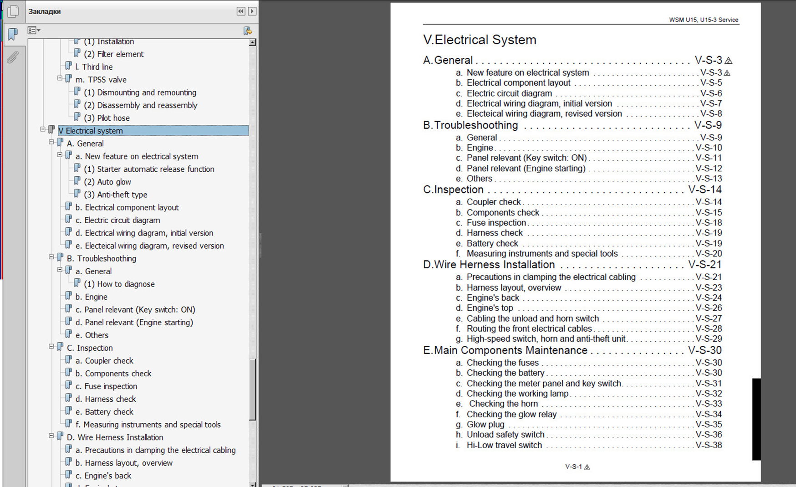Collapse the bookmarks pane with left double-arrow
Image resolution: width=796 pixels, height=487 pixels.
click(x=241, y=11)
